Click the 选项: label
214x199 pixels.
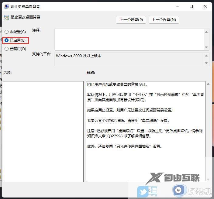(x=8, y=72)
